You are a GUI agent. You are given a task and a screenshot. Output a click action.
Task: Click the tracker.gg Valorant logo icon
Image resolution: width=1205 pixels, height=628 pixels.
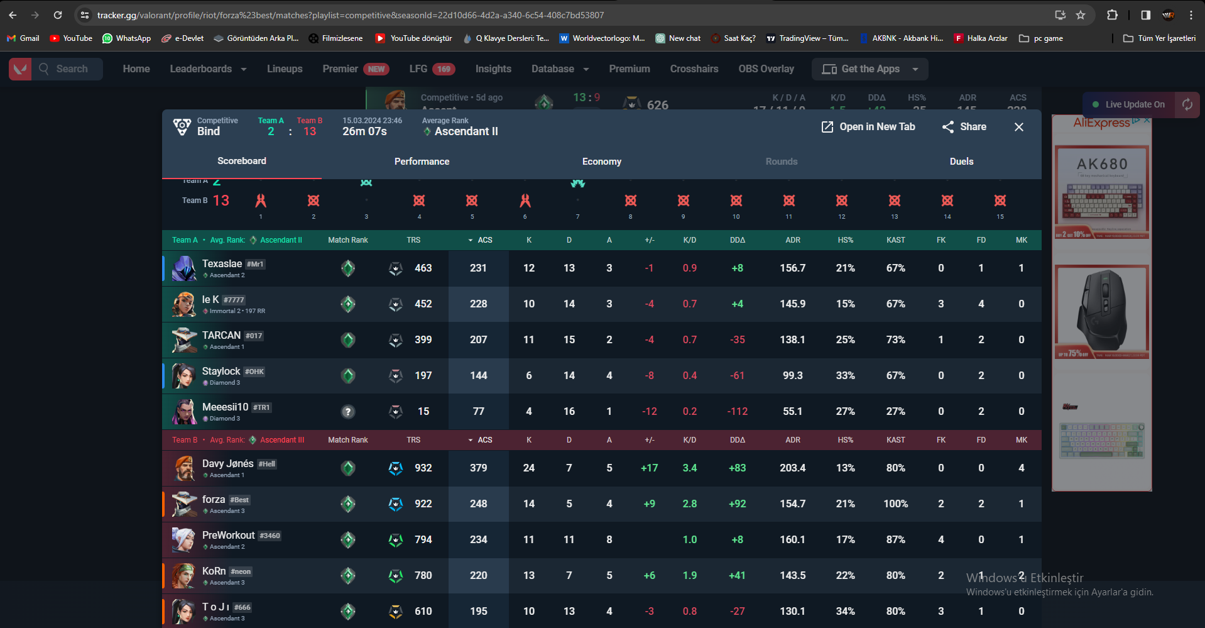pos(20,69)
